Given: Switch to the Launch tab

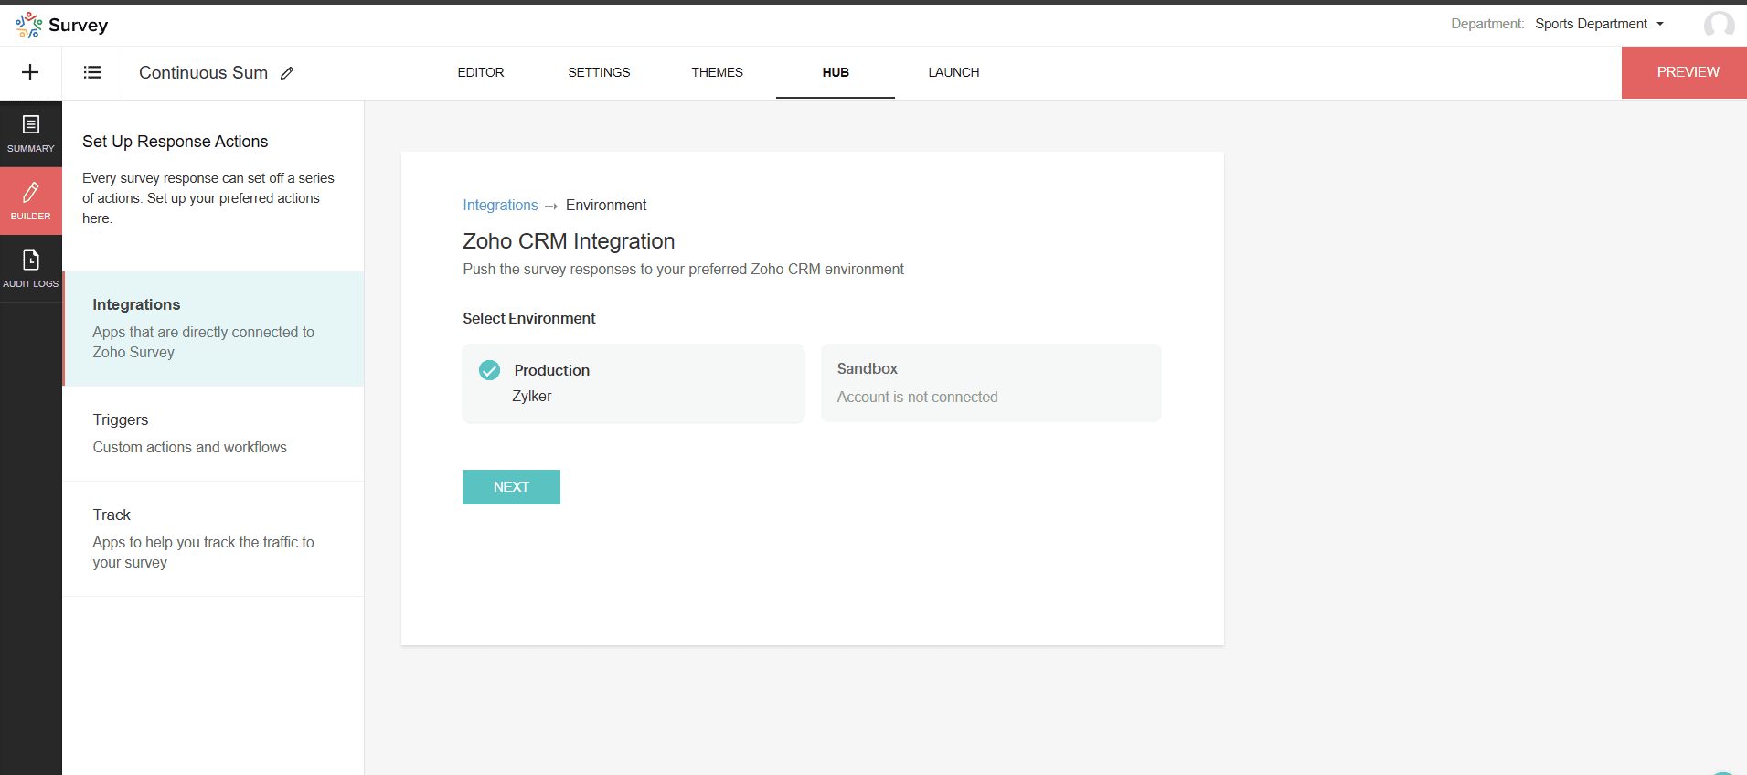Looking at the screenshot, I should tap(954, 72).
